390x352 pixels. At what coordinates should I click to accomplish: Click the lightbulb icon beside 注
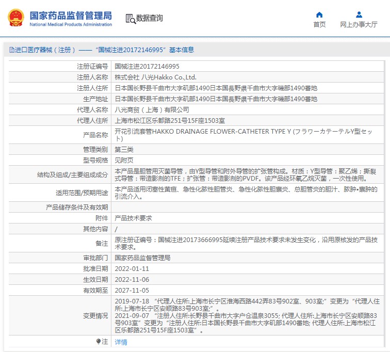click(x=98, y=341)
